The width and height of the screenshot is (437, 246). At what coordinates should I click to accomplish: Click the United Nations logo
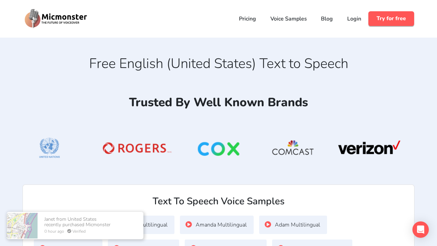pyautogui.click(x=50, y=148)
